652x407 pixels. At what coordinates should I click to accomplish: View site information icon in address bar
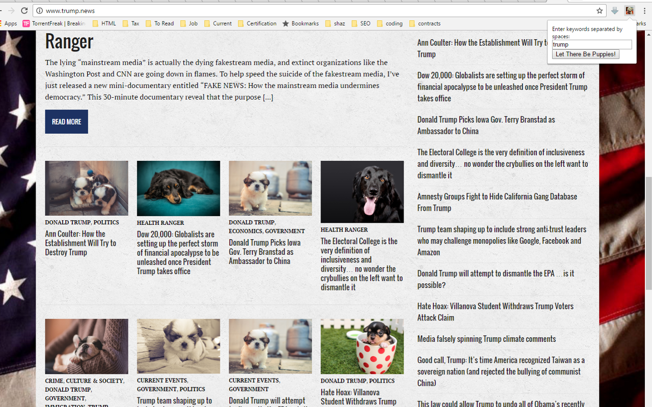point(39,11)
